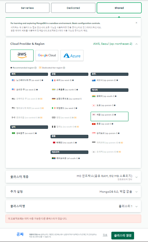Screen dimensions: 148x242
Task: Open the M0 Sandbox tier summary
Action: pyautogui.click(x=105, y=176)
